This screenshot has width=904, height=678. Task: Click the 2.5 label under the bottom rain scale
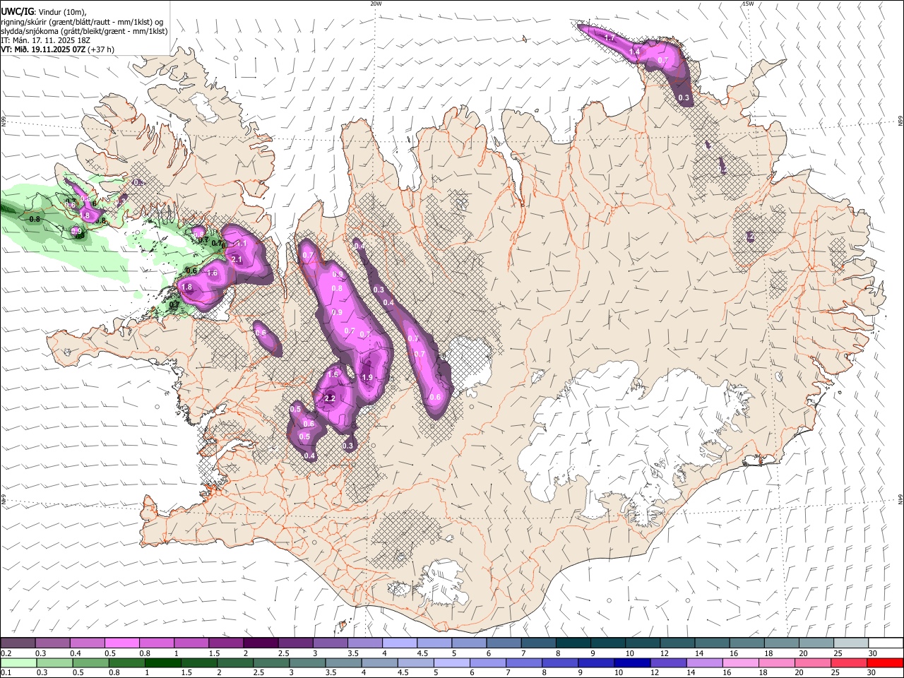coord(257,672)
